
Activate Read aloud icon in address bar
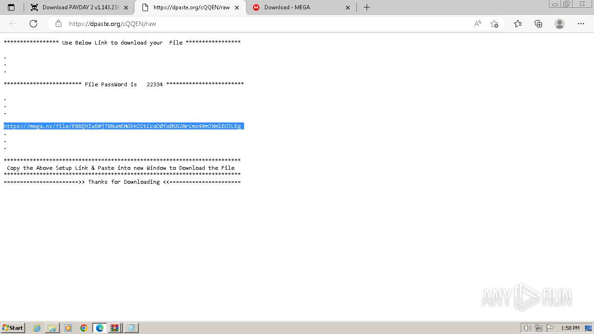(x=478, y=24)
